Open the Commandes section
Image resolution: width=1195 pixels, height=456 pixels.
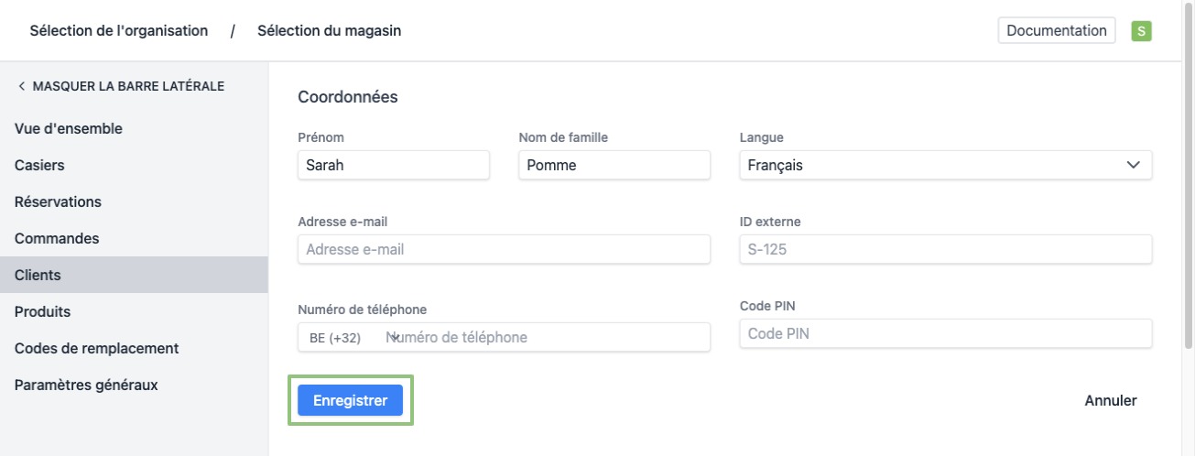(x=57, y=238)
